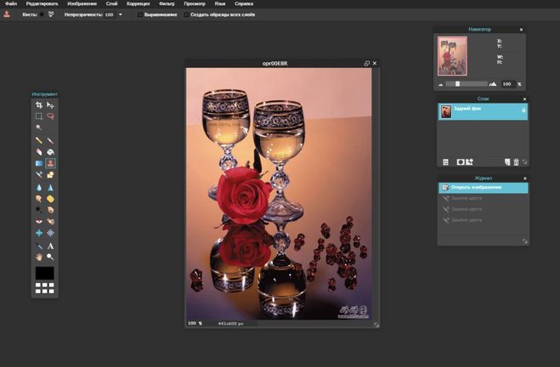560x367 pixels.
Task: Enable the Выравнивание checkbox
Action: [140, 14]
